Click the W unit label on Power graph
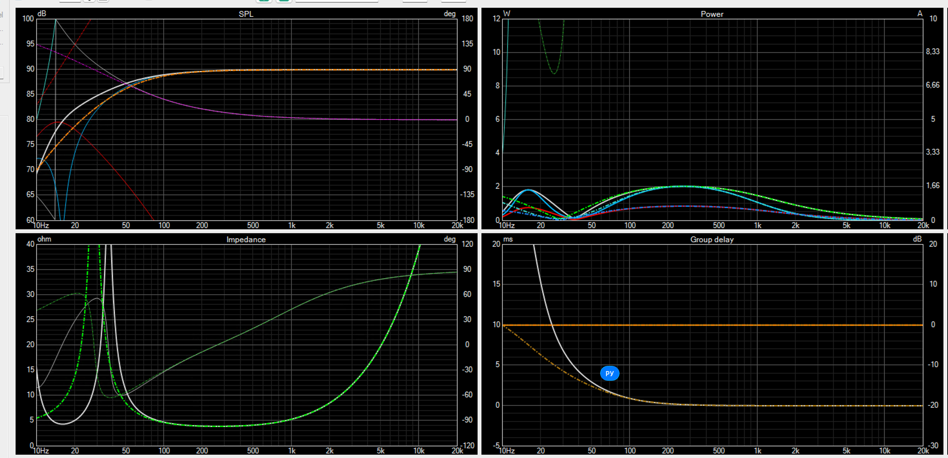 [506, 14]
